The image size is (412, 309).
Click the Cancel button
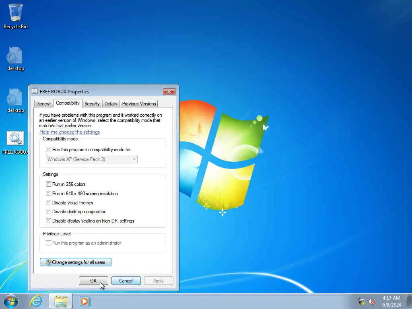coord(126,280)
